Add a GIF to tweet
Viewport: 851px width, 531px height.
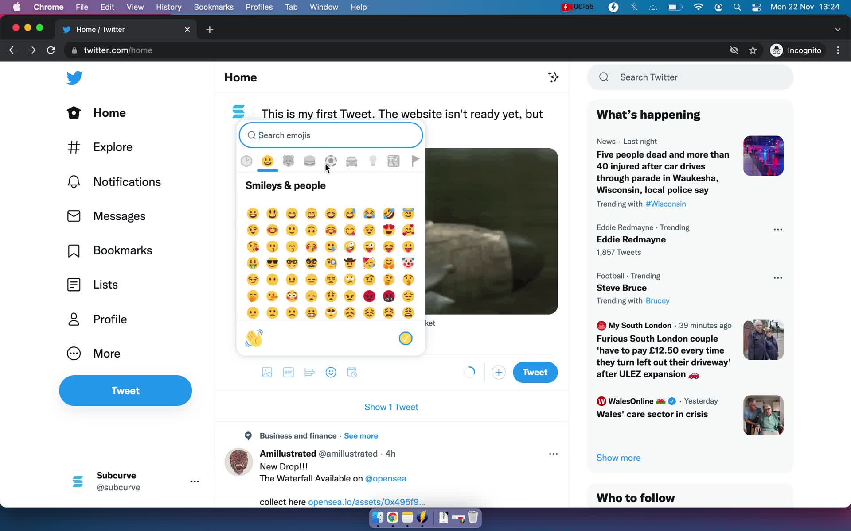click(289, 373)
